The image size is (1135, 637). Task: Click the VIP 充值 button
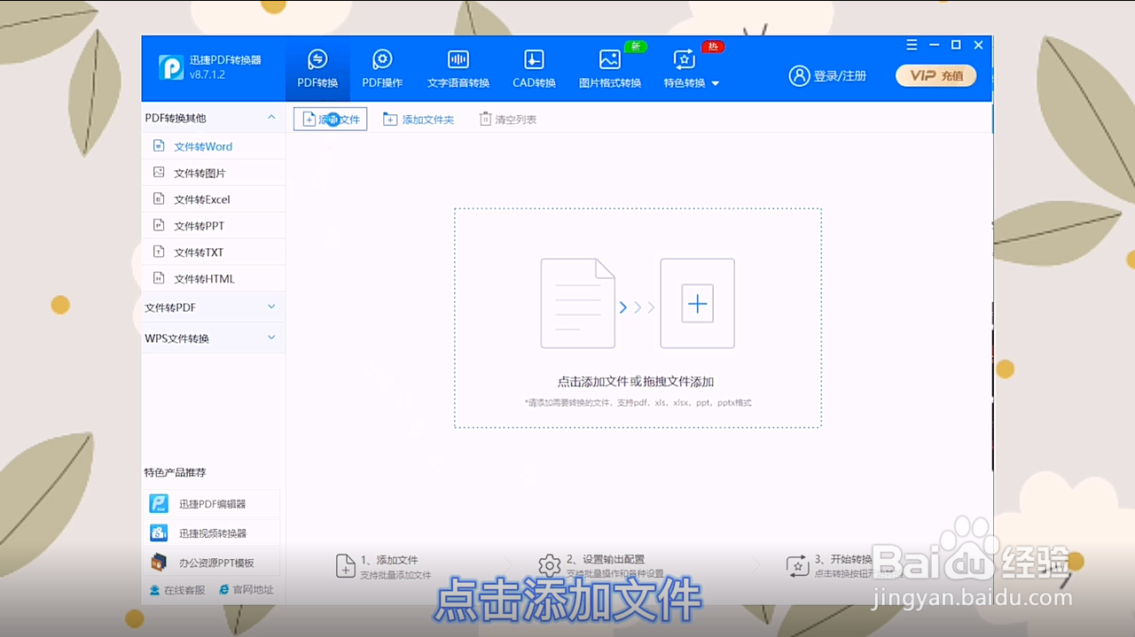point(936,75)
